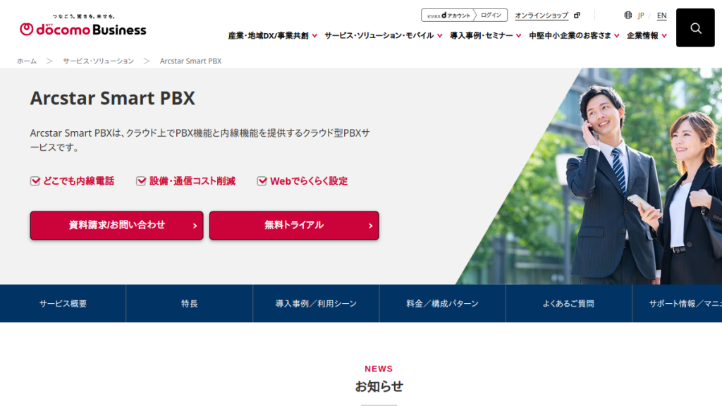Click the globe language icon
Screen dimensions: 722x406
point(628,16)
